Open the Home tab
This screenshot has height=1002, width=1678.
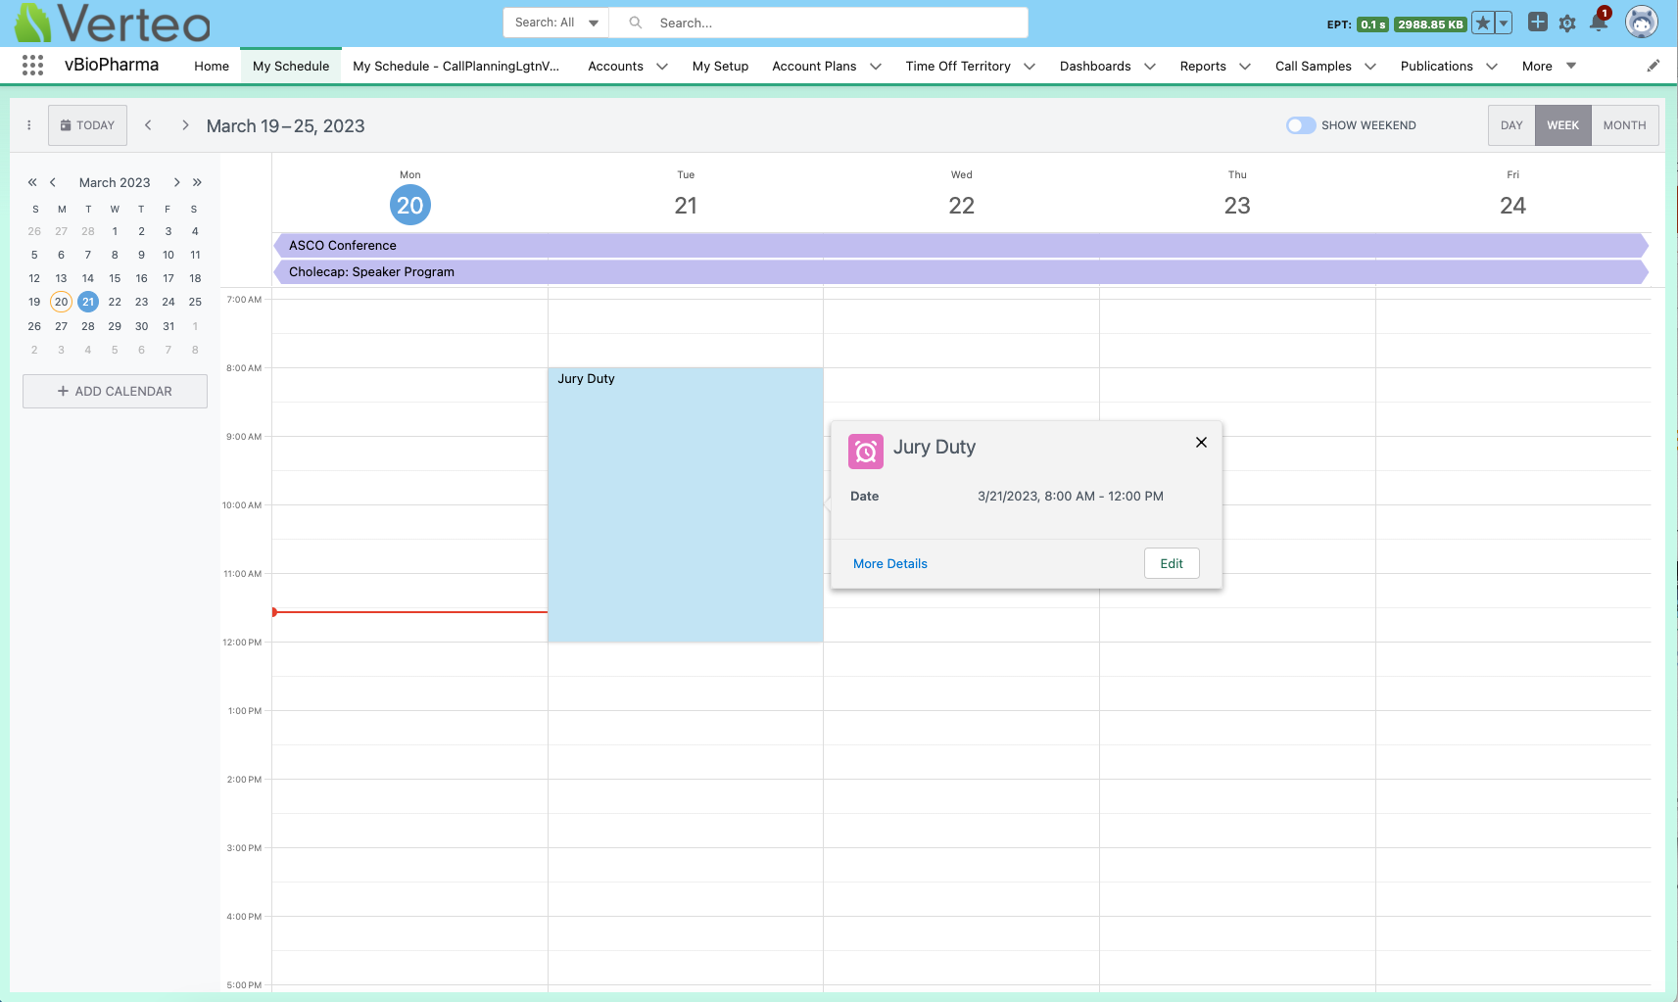tap(212, 67)
